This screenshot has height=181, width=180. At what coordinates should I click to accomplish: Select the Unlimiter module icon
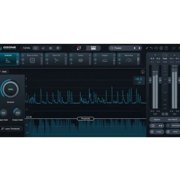[8, 60]
